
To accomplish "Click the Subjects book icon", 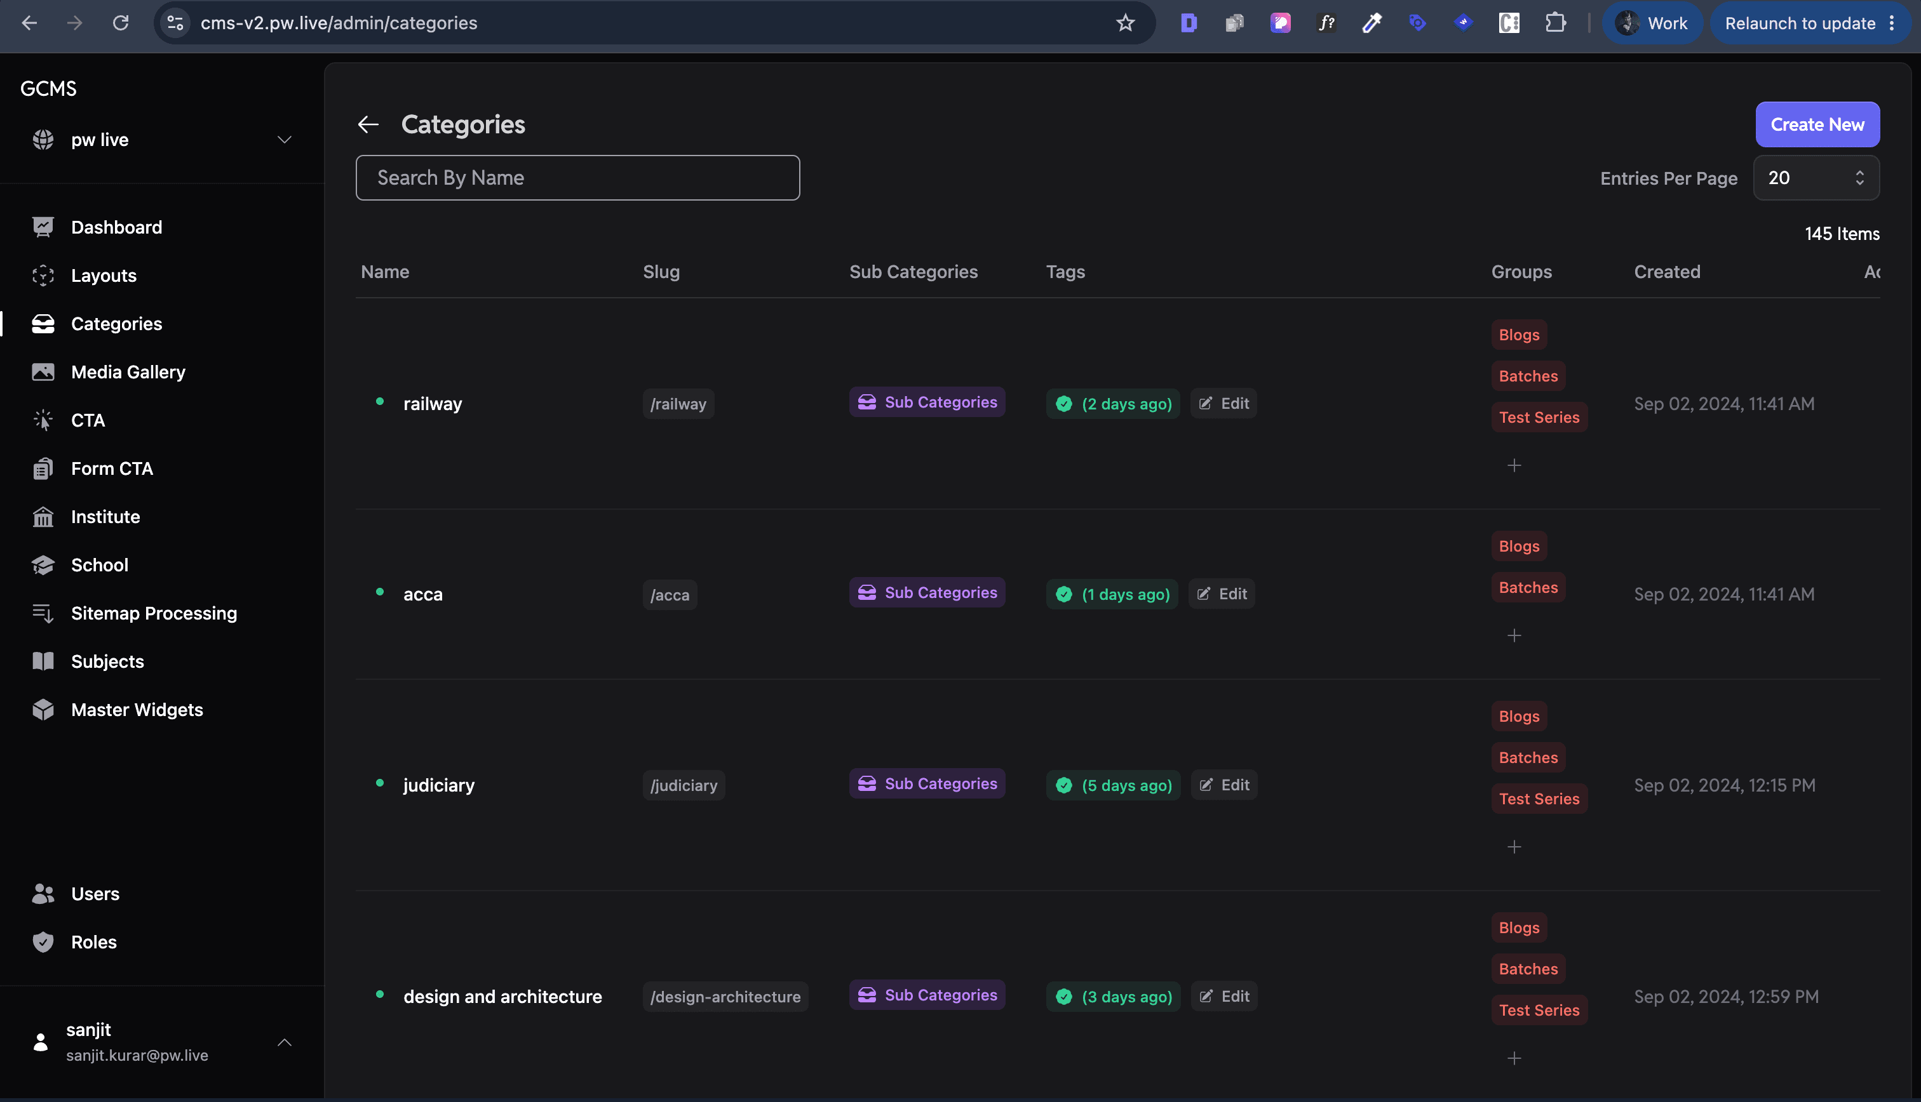I will coord(43,661).
